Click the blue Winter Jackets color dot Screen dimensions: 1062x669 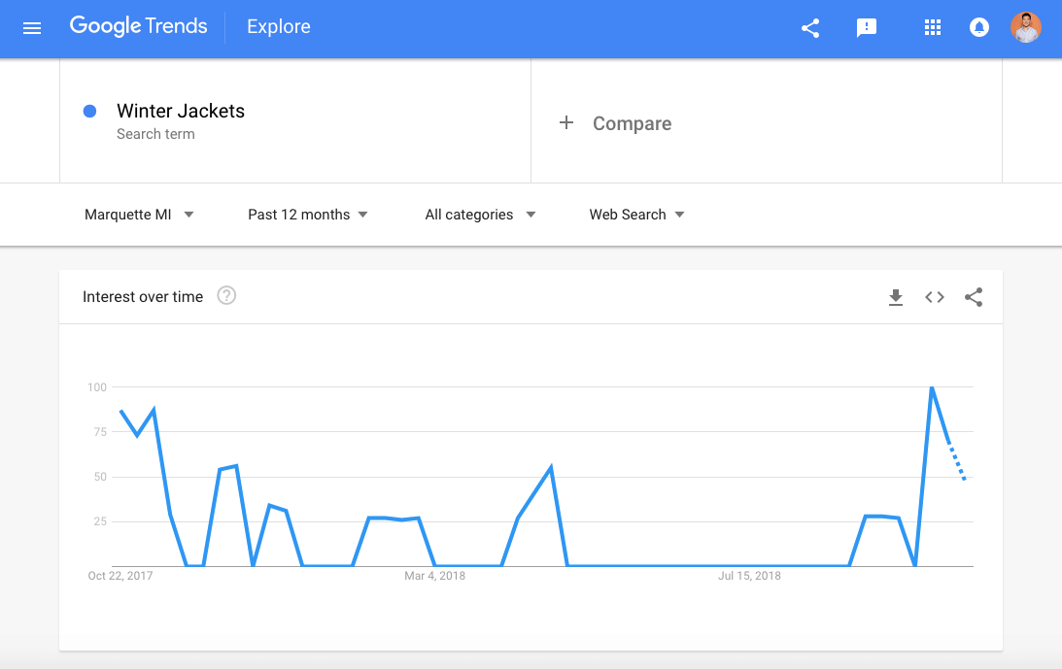pyautogui.click(x=90, y=112)
